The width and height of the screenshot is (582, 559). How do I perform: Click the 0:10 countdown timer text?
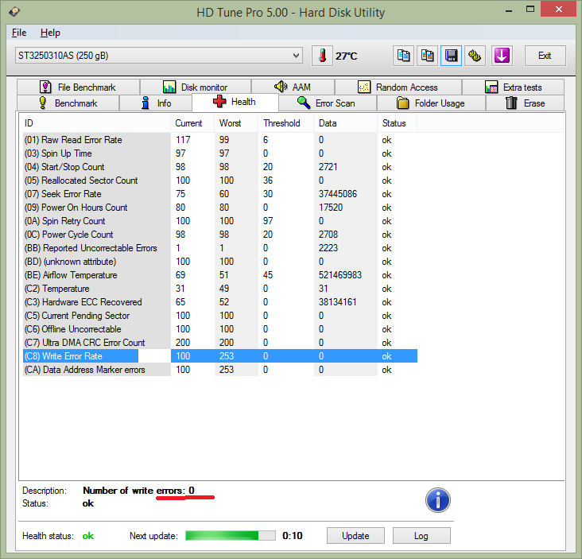(293, 536)
